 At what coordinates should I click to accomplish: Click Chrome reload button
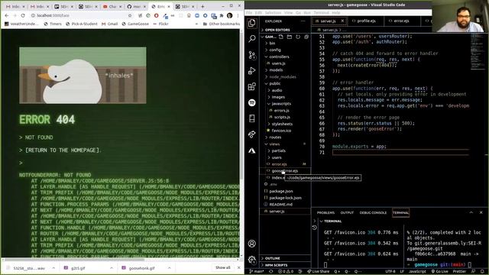(23, 15)
